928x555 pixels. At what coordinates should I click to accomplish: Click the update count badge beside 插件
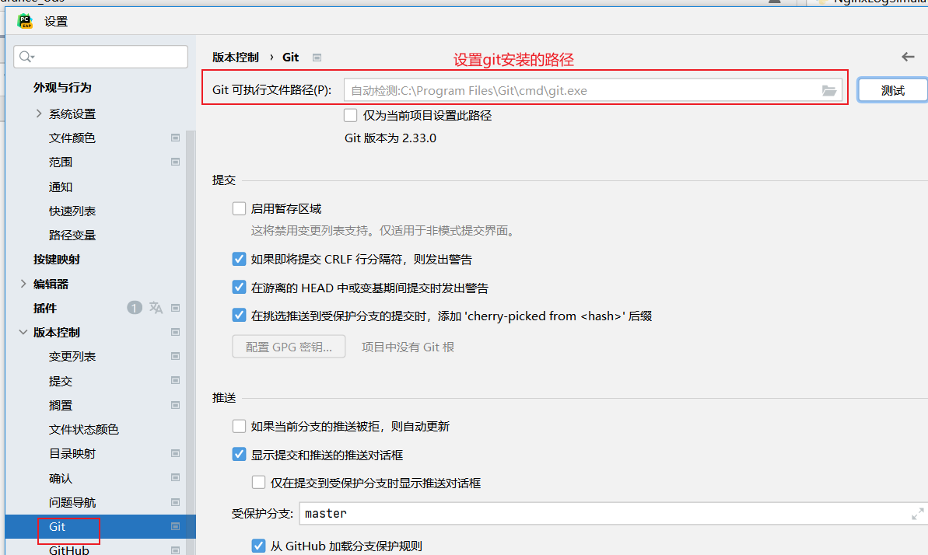pyautogui.click(x=135, y=308)
